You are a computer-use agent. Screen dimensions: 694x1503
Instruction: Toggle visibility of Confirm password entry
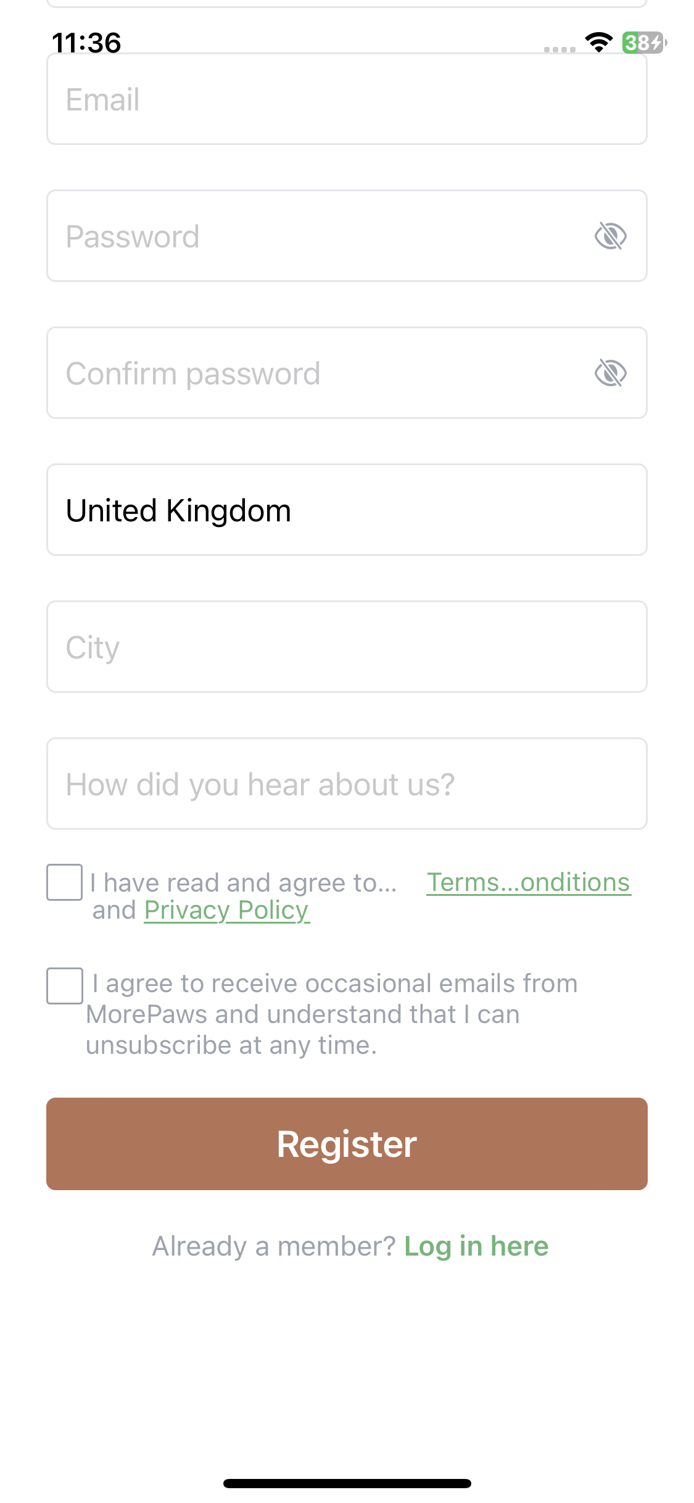pos(610,373)
